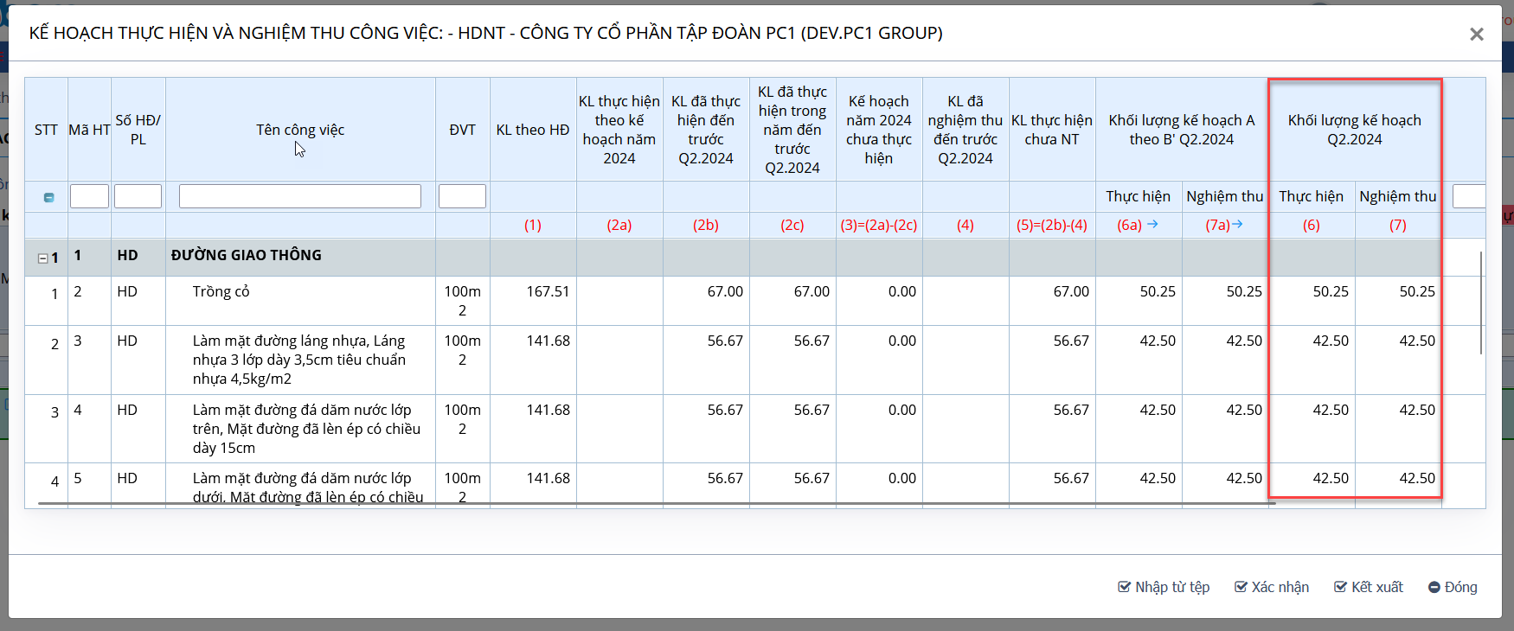Click the ĐVT filter input box

(x=462, y=196)
